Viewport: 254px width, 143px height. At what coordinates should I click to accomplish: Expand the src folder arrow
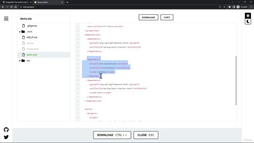pos(20,61)
